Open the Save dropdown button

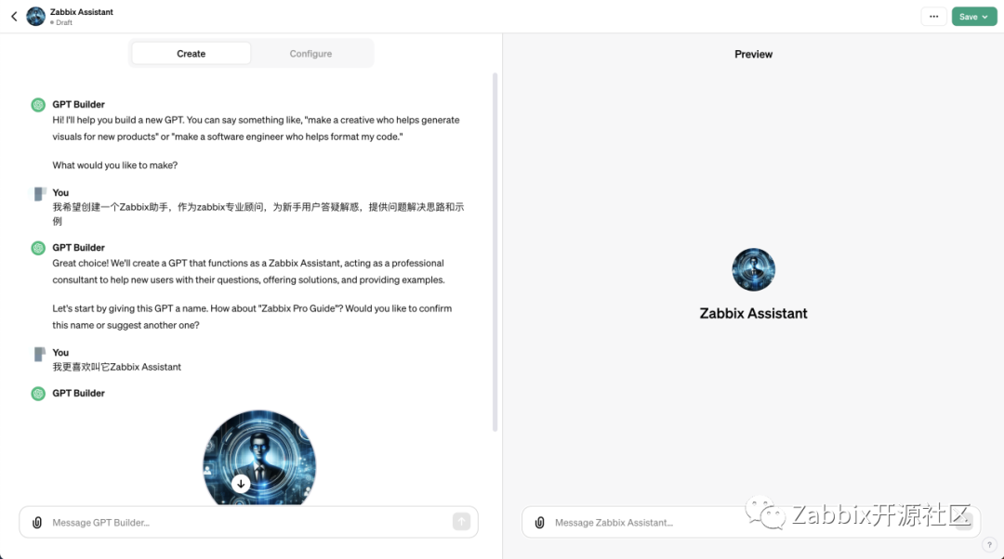[x=974, y=17]
